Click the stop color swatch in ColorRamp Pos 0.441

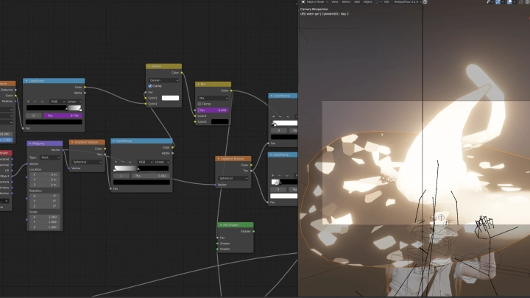[x=141, y=182]
